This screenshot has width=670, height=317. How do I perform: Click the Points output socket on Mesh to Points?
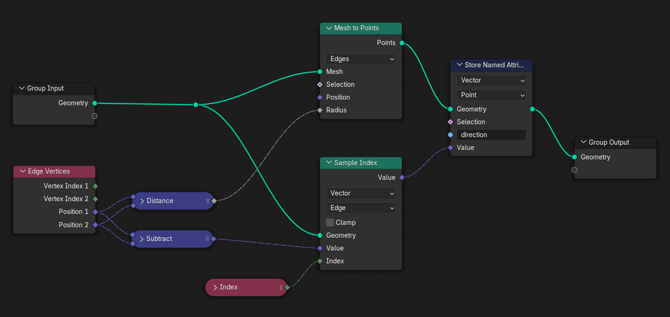coord(402,43)
